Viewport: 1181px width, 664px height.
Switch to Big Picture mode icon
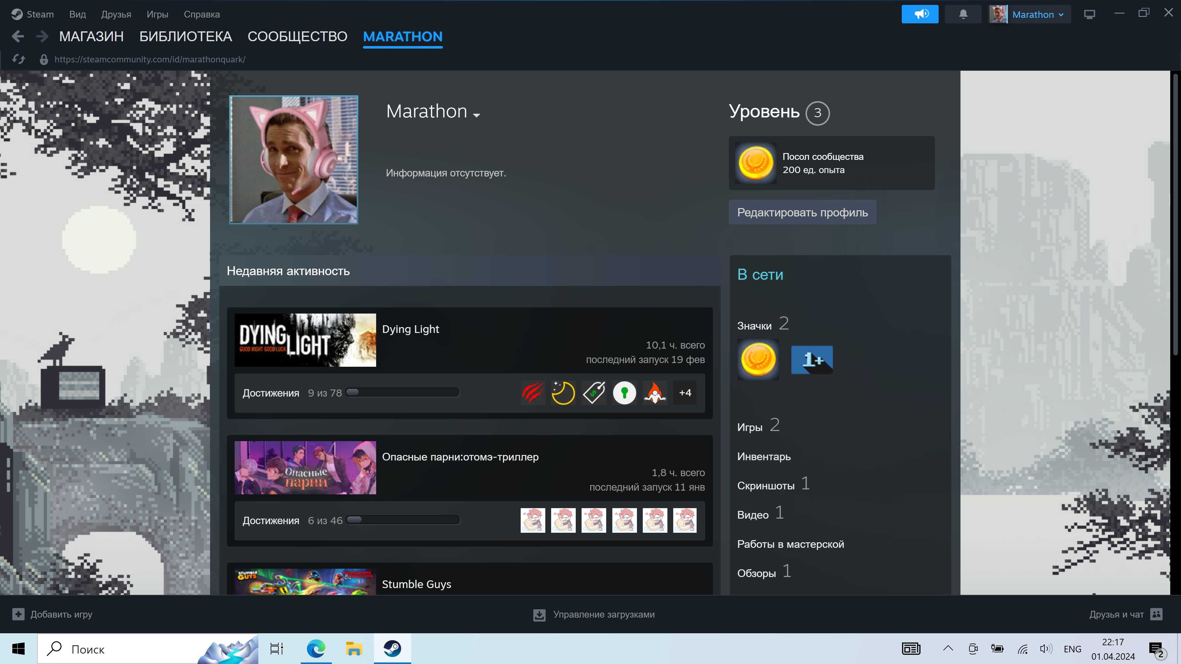click(1090, 14)
